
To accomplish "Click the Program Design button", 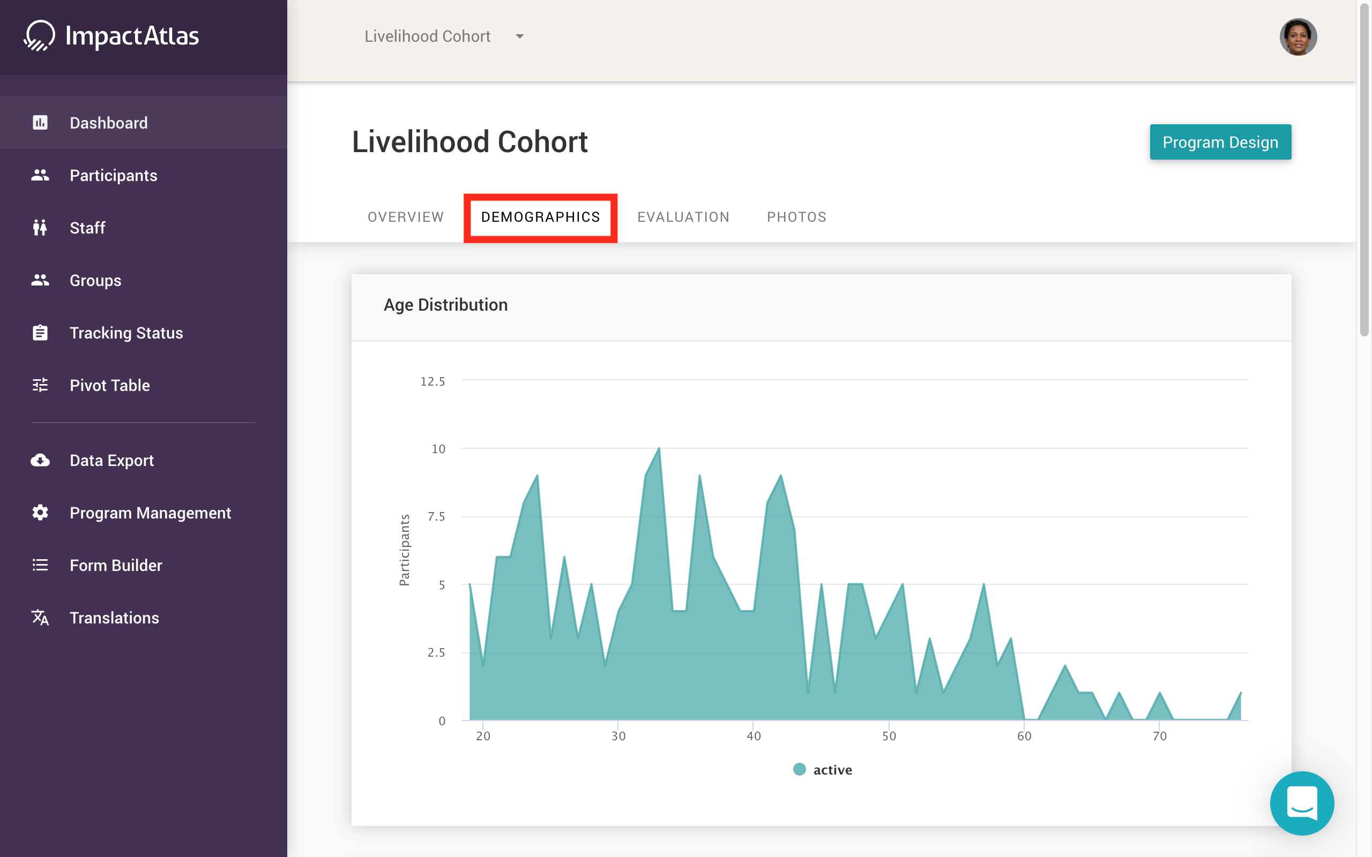I will 1219,142.
